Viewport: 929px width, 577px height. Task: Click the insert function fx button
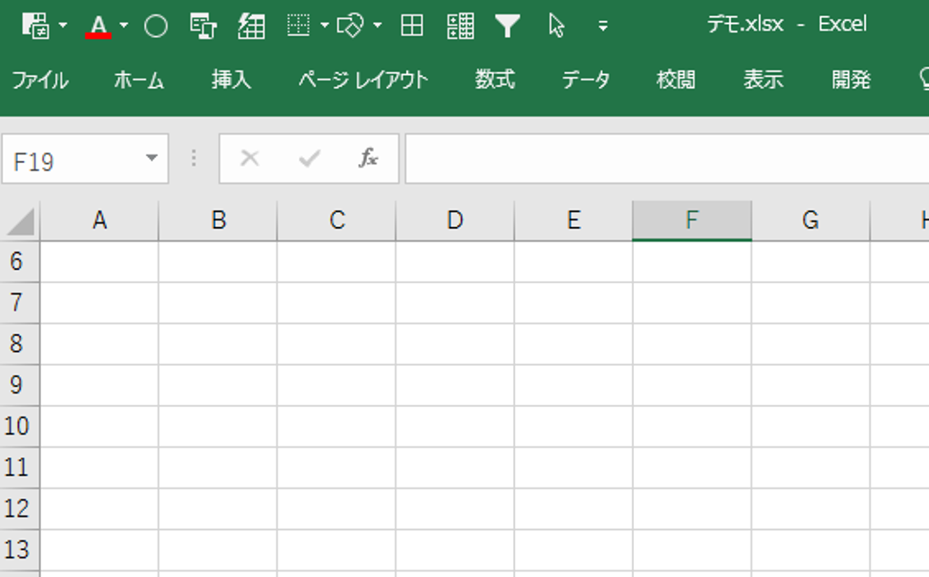[x=368, y=158]
